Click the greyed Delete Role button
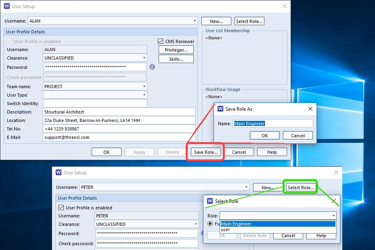 click(x=255, y=236)
